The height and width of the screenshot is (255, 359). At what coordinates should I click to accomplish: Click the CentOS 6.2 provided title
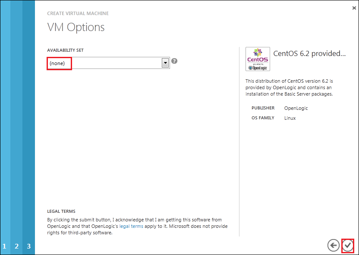[309, 53]
